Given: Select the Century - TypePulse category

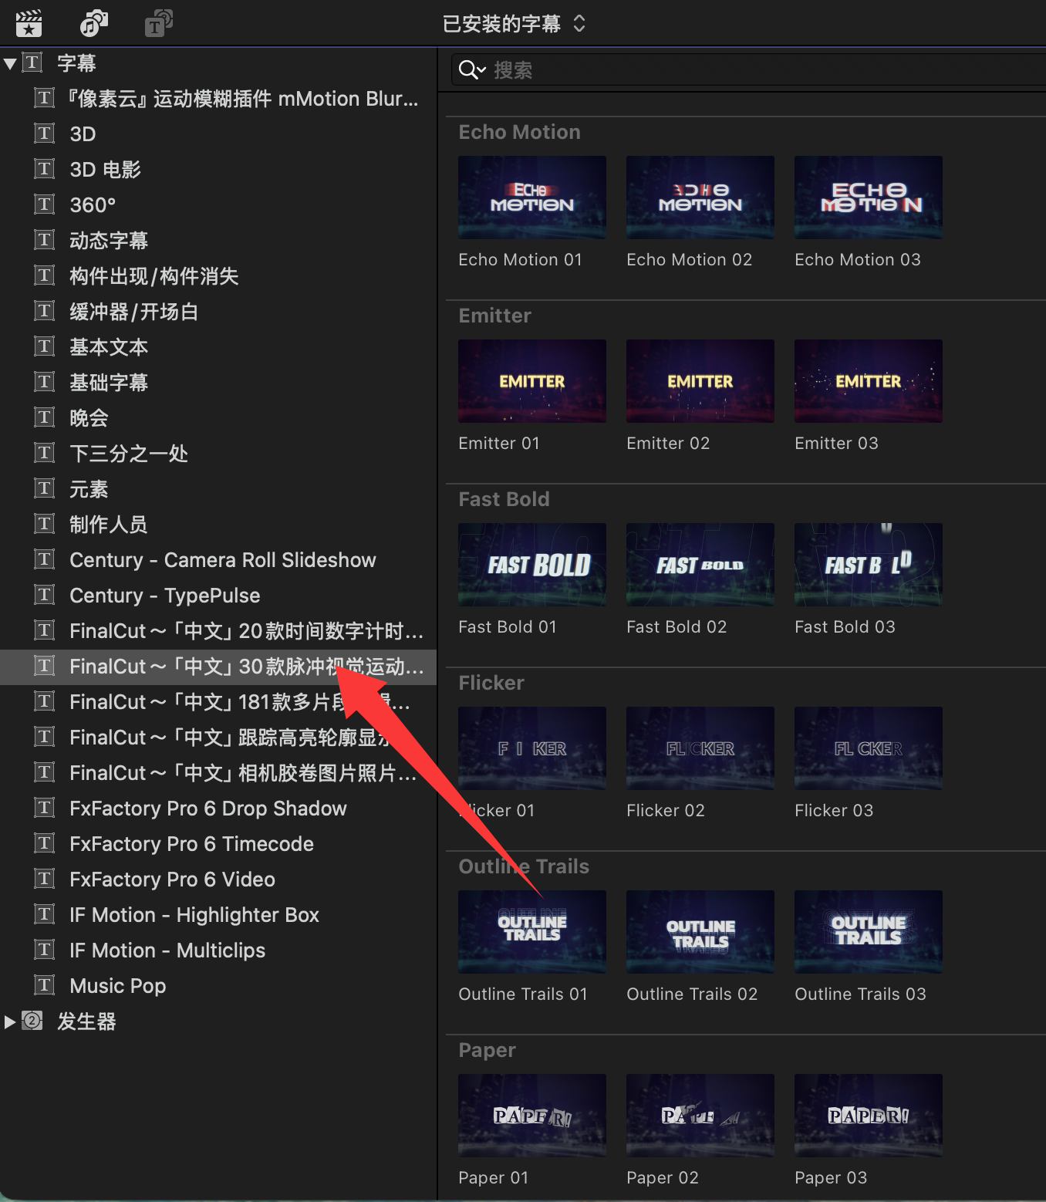Looking at the screenshot, I should 164,596.
